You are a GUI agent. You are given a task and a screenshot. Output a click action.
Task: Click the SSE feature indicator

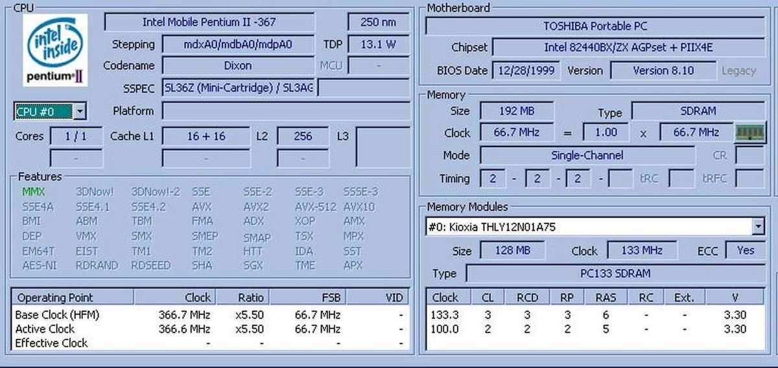pyautogui.click(x=200, y=192)
